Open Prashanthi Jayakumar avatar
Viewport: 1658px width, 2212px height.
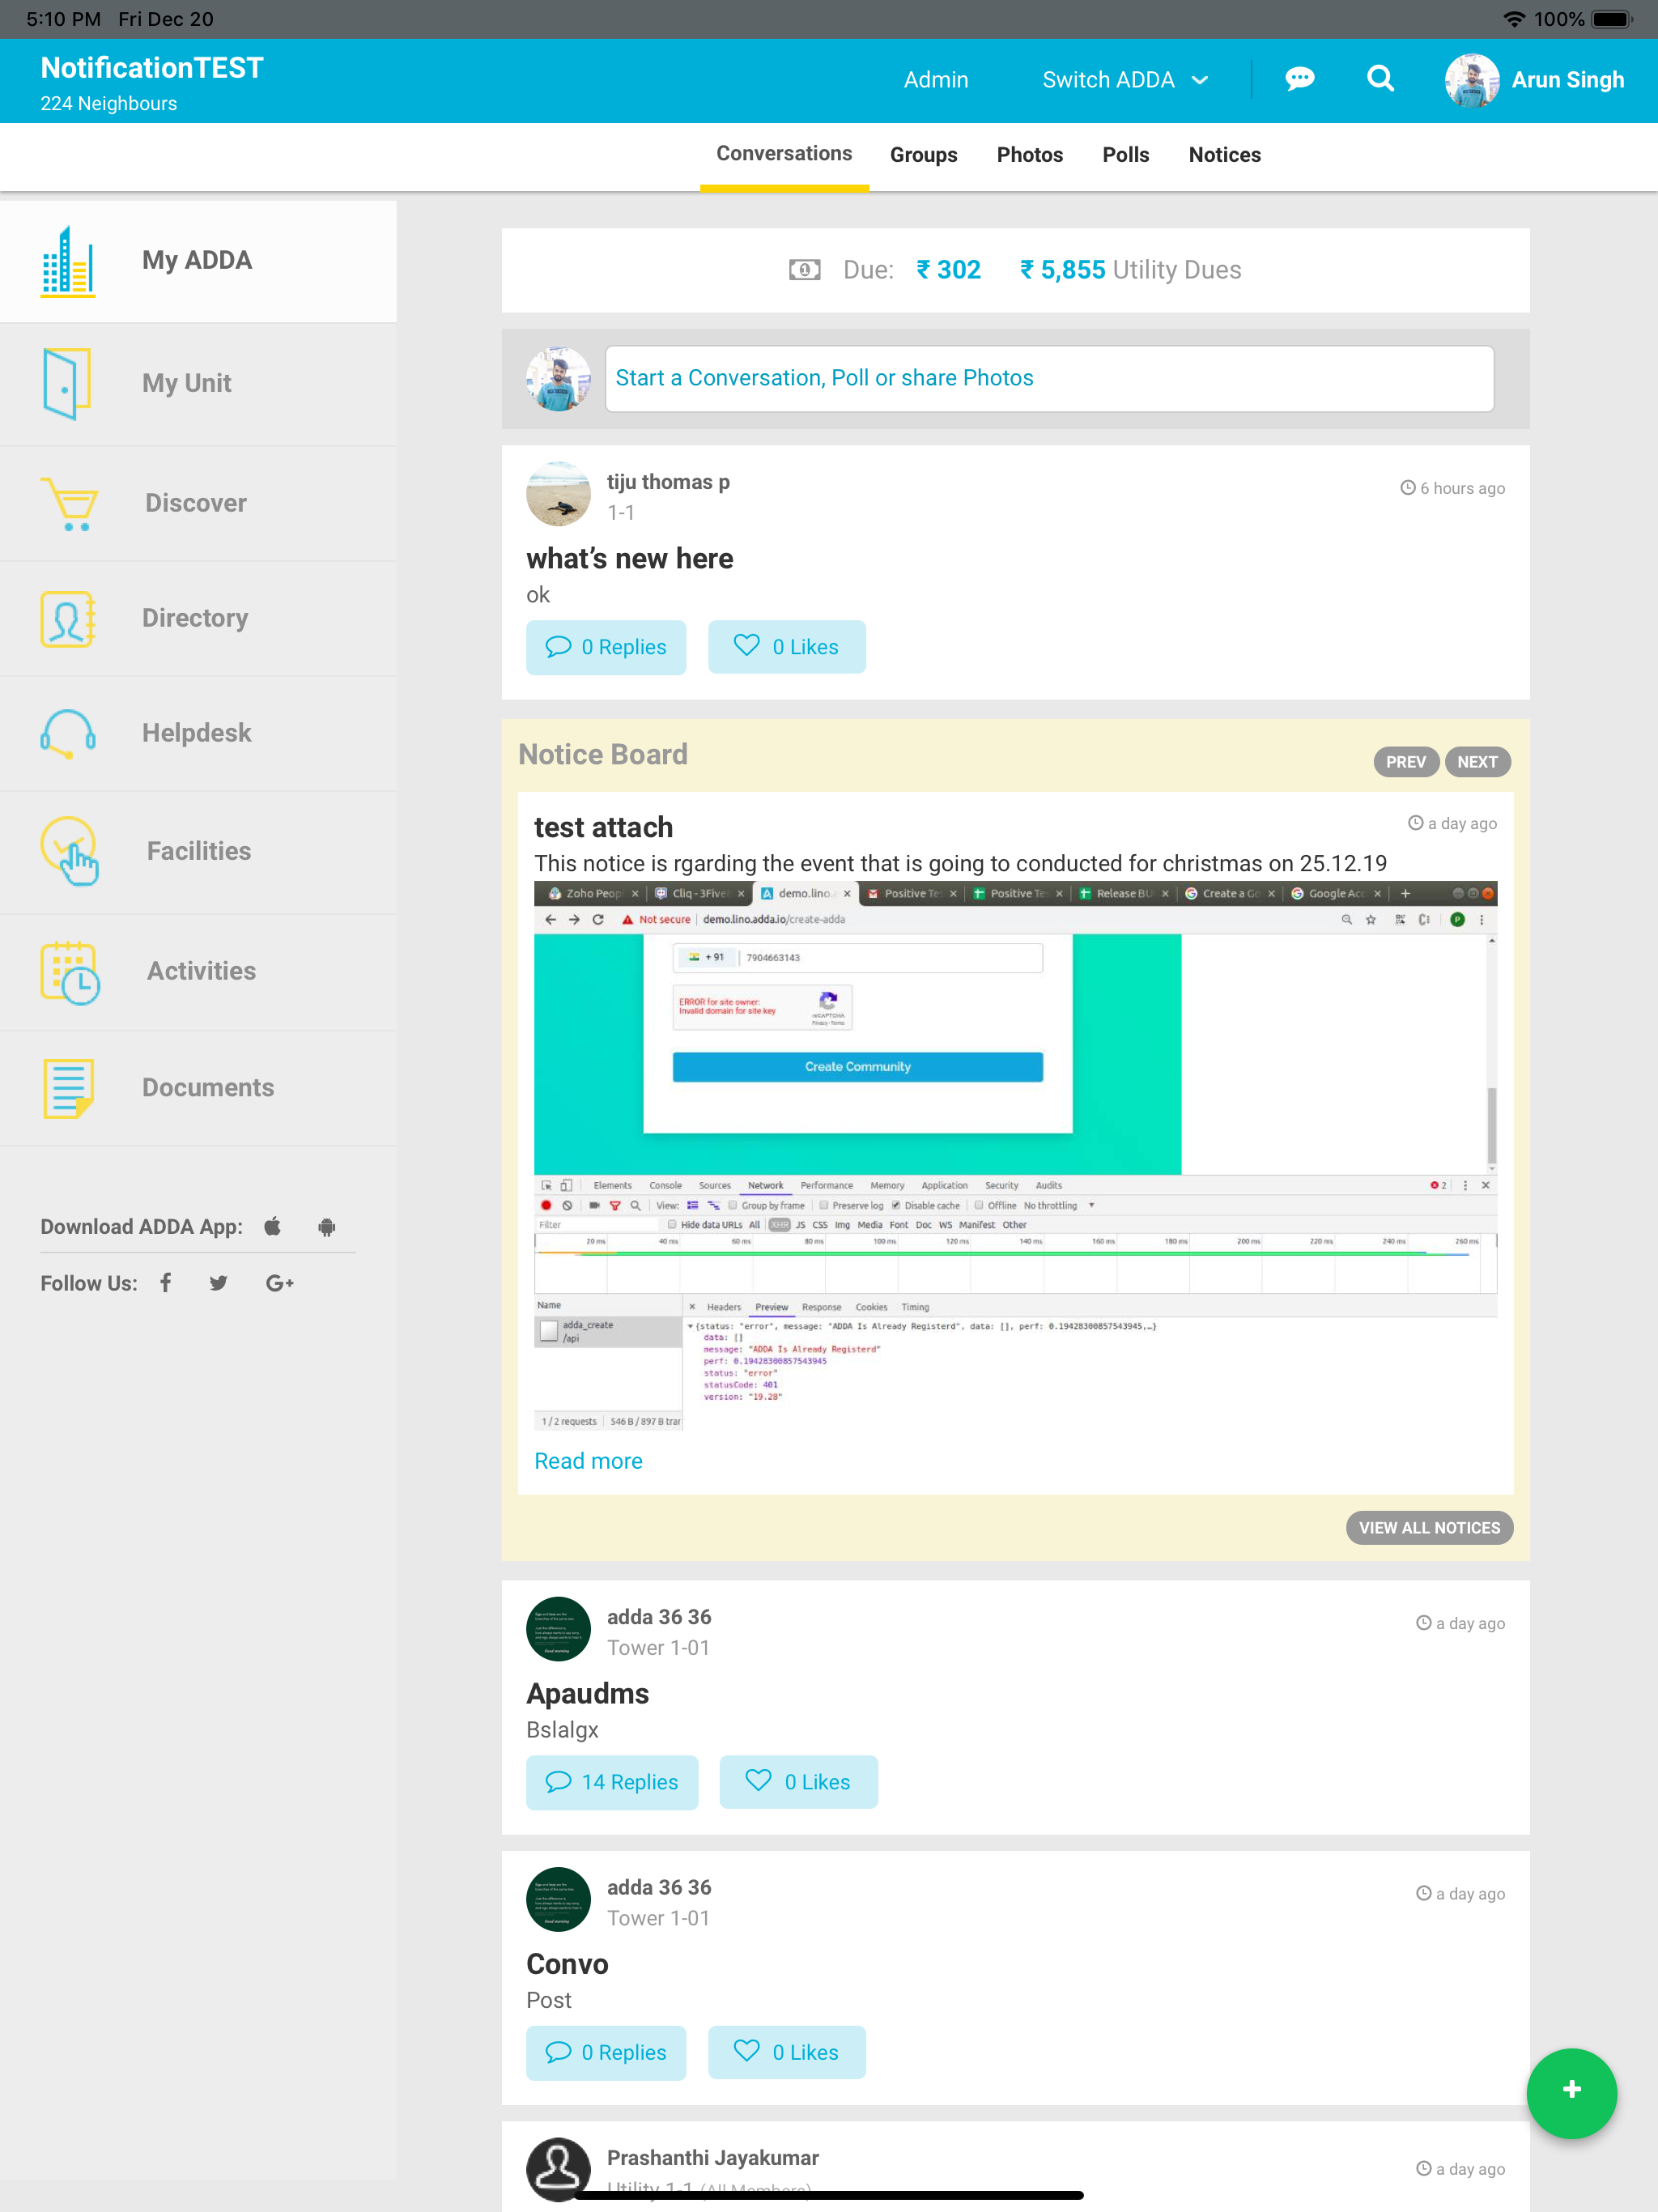[x=558, y=2169]
